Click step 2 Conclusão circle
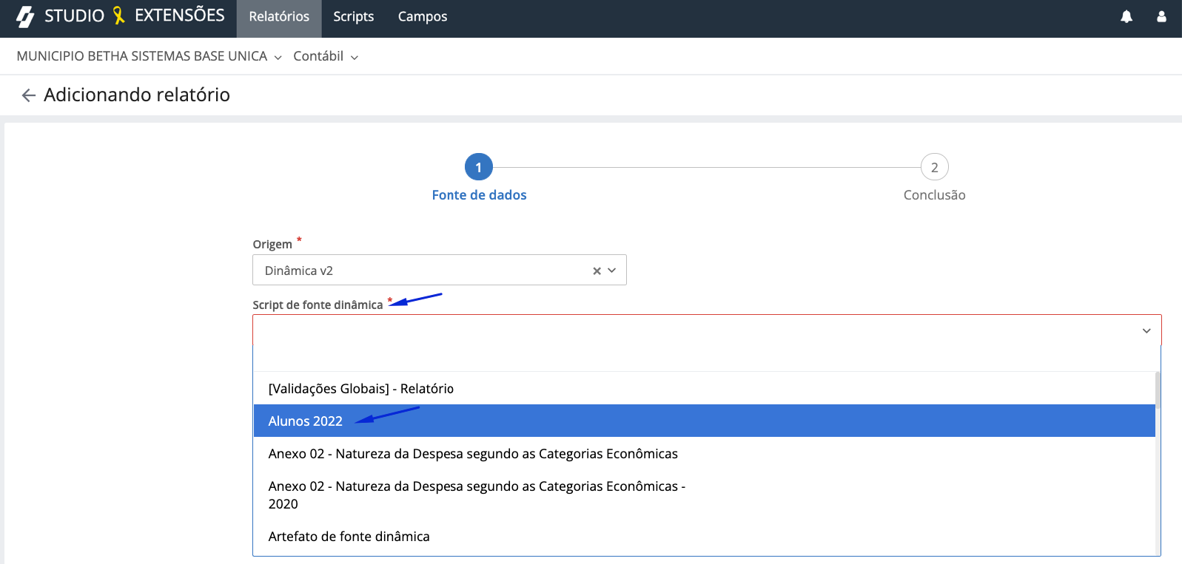Viewport: 1182px width, 564px height. click(x=935, y=167)
